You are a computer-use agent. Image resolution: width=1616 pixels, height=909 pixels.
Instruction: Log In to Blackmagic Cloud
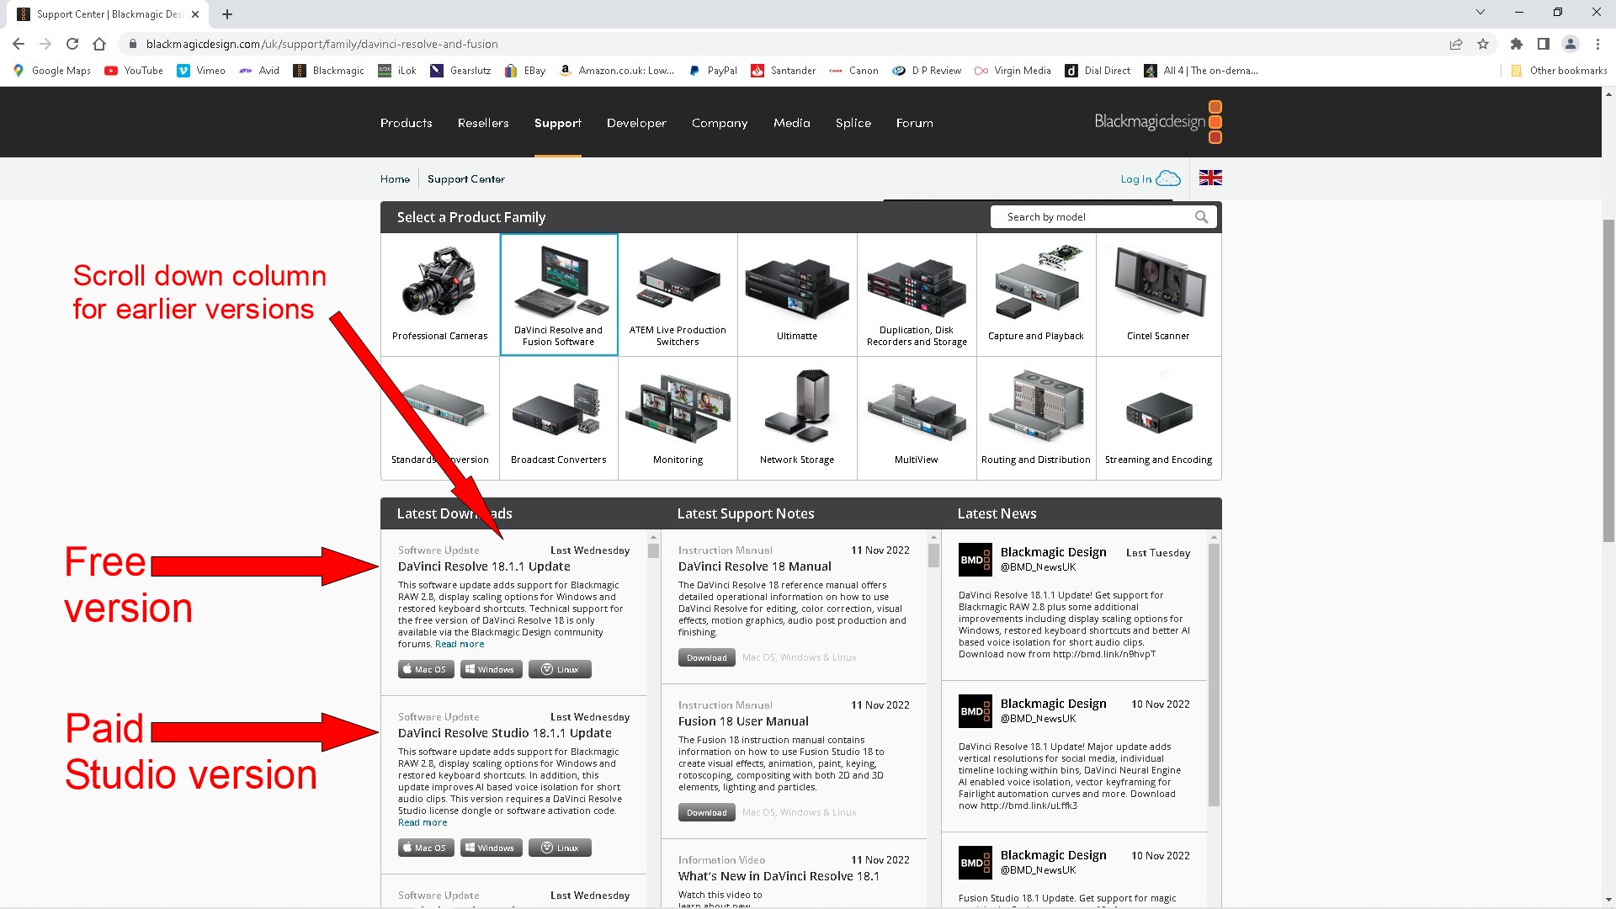(1151, 178)
